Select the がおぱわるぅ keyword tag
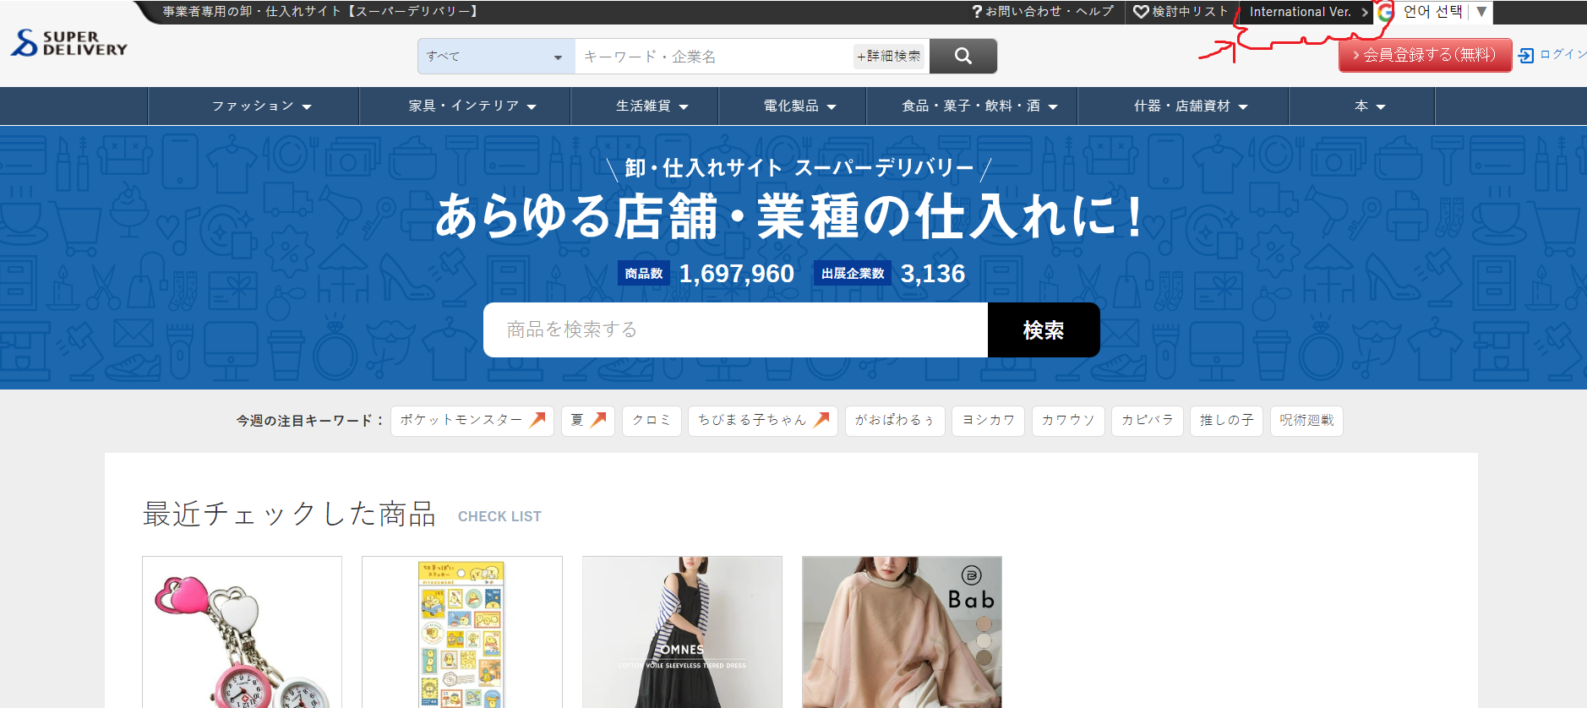 point(895,421)
